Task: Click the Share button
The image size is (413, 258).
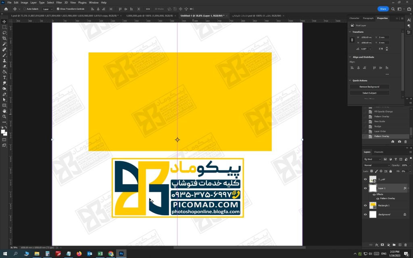Action: coord(383,9)
